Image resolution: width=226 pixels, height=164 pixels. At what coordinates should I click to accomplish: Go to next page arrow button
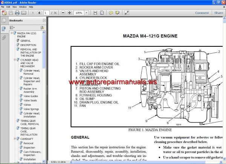click(39, 13)
